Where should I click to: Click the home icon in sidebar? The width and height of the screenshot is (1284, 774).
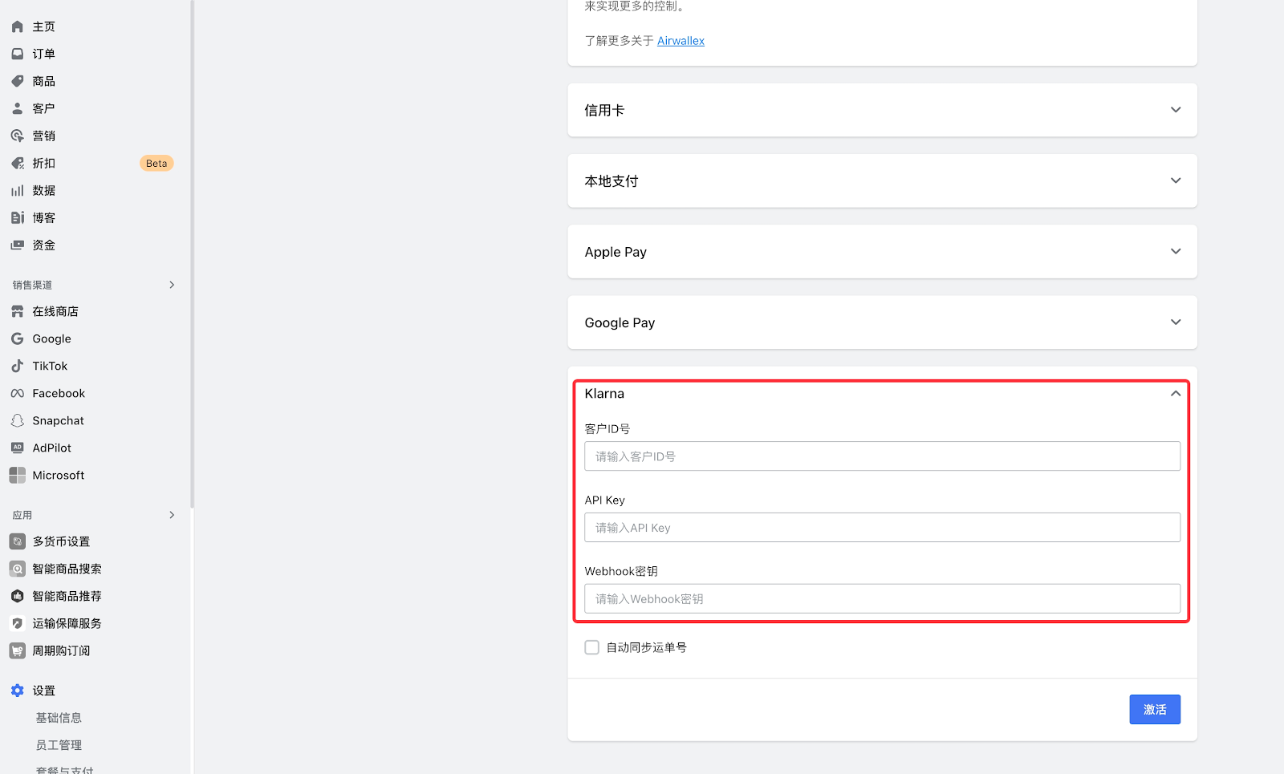pos(17,26)
